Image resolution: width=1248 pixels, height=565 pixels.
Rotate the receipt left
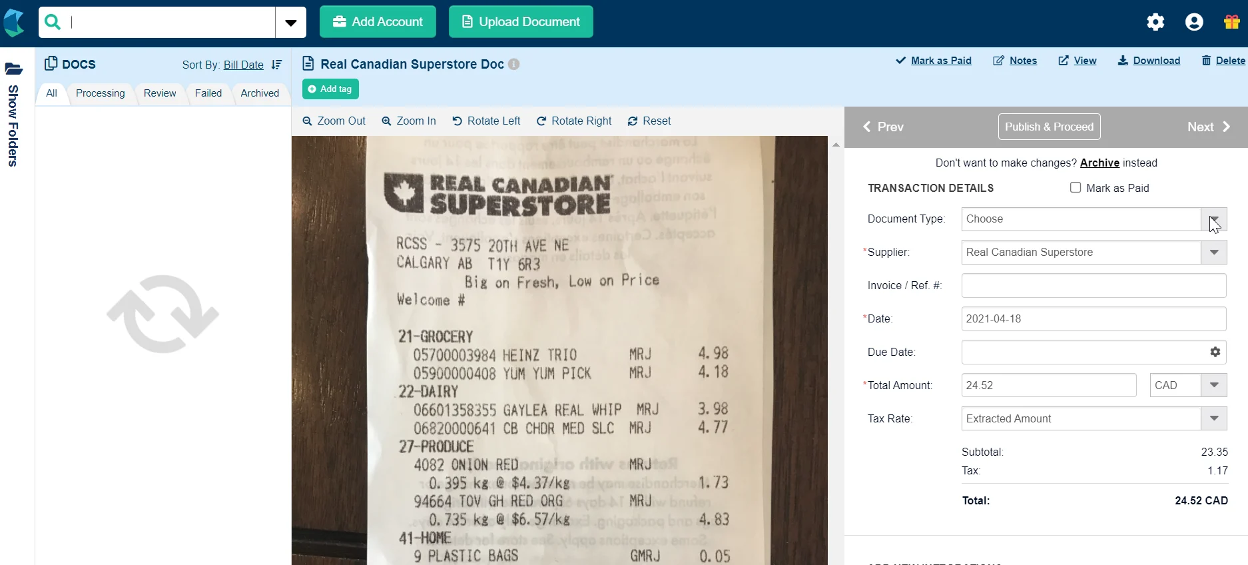click(486, 121)
